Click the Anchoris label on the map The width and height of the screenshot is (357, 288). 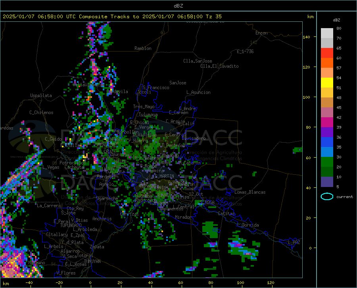click(102, 219)
